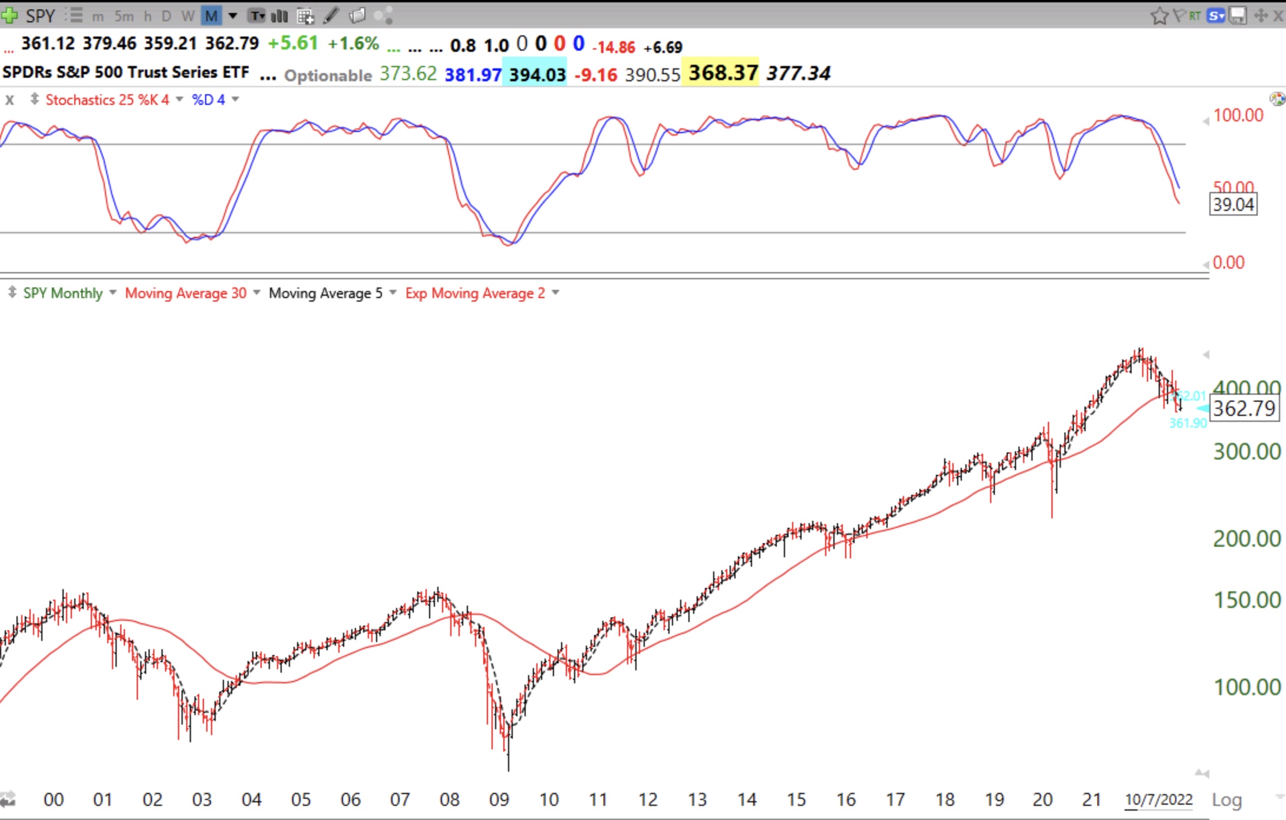
Task: Open the folder chart templates icon
Action: click(x=357, y=16)
